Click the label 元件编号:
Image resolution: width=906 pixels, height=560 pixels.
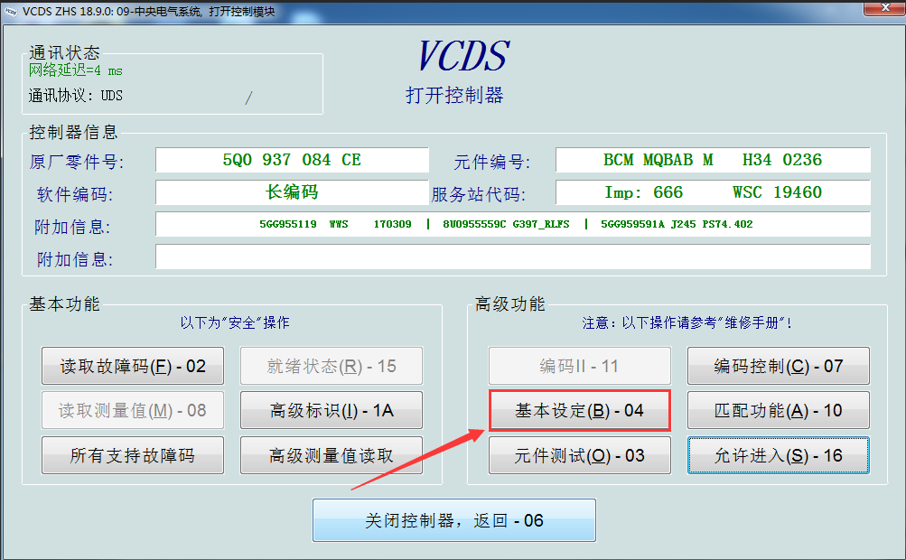point(491,163)
